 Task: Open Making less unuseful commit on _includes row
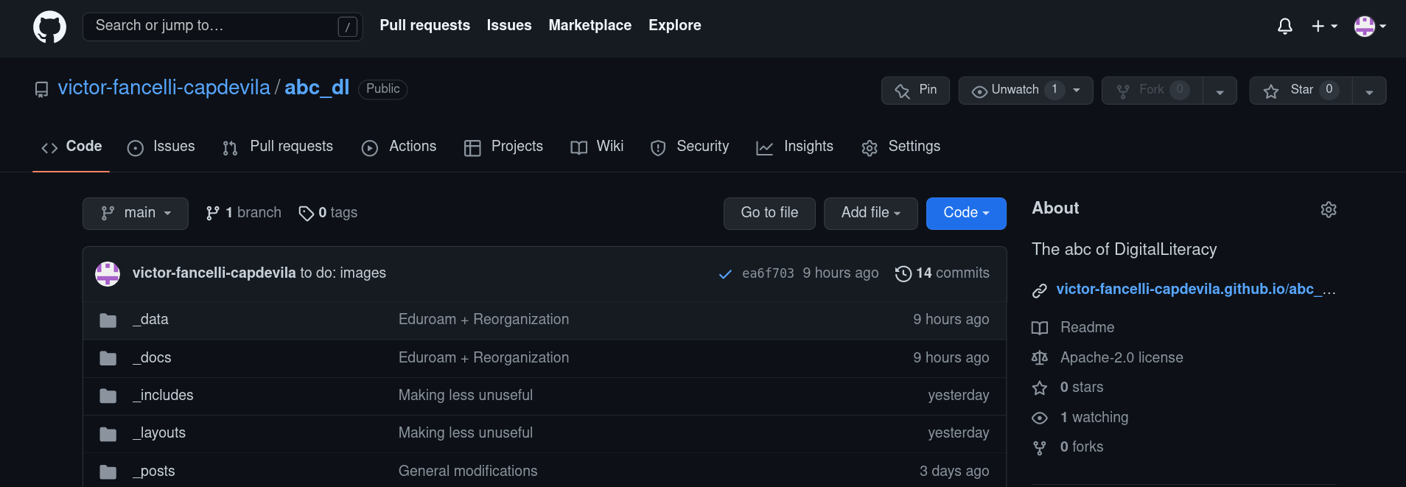466,395
